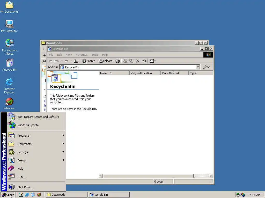The image size is (265, 198).
Task: Click the Up one level icon
Action: click(76, 61)
